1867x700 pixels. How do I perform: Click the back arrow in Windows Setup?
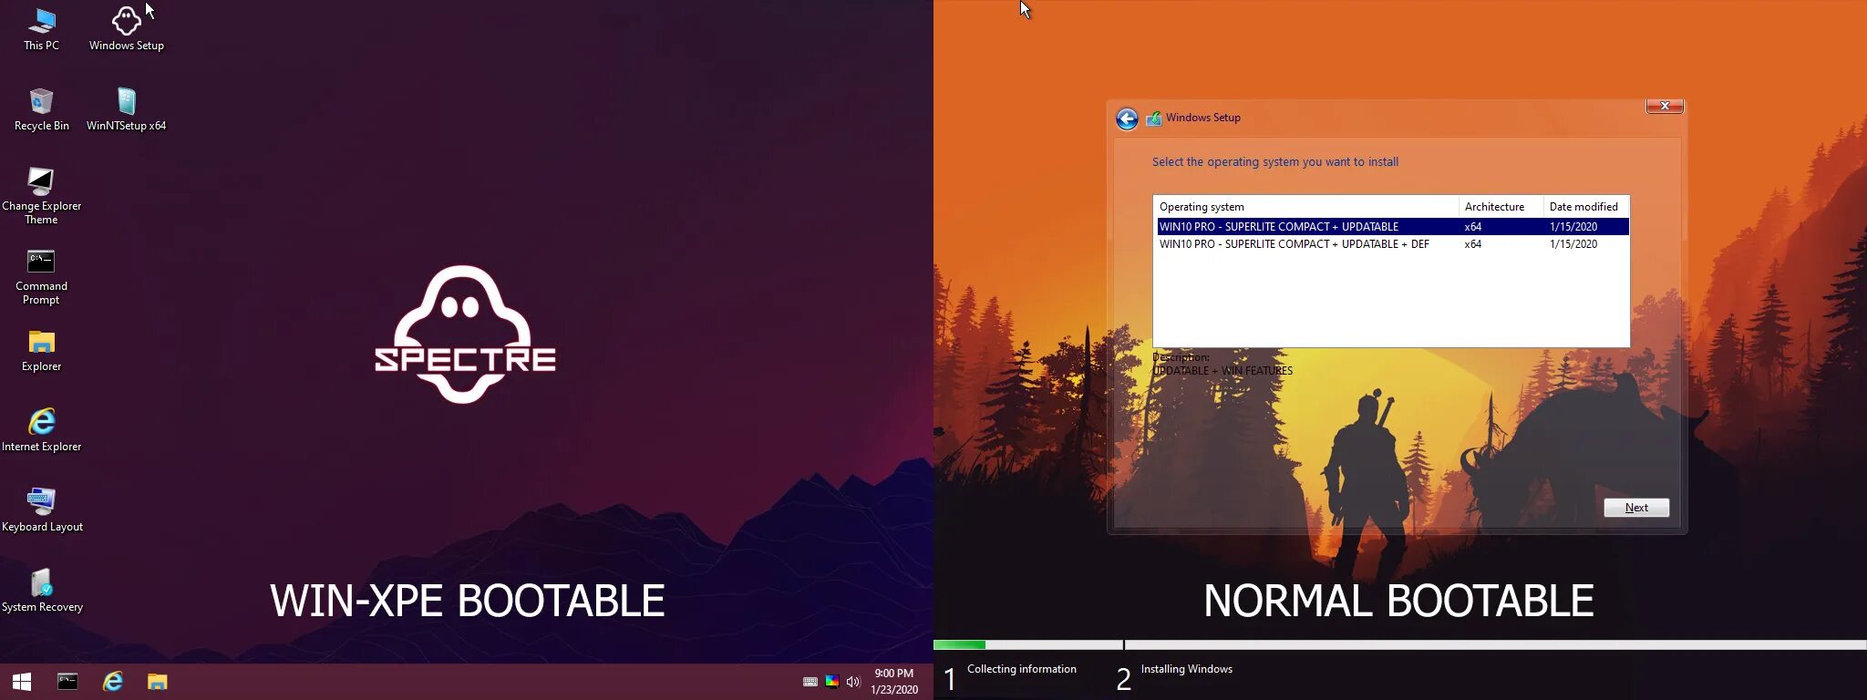(1127, 119)
